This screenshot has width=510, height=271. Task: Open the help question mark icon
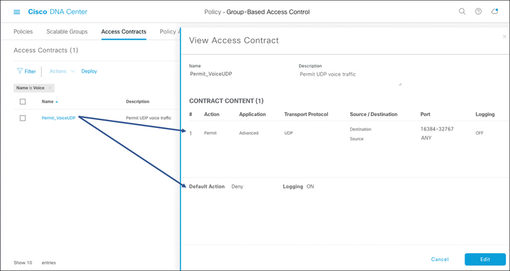478,11
